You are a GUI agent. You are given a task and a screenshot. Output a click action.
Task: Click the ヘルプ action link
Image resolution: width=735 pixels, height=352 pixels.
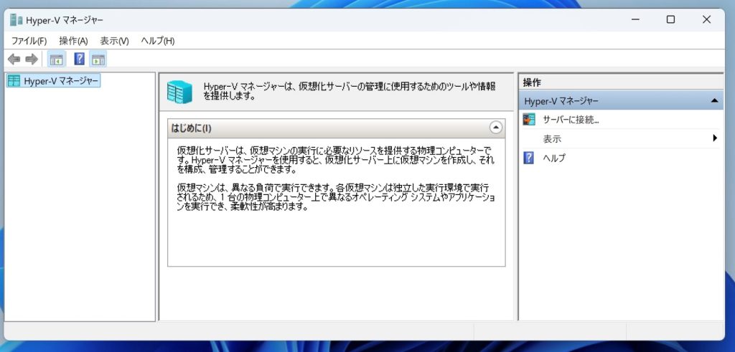click(x=554, y=158)
